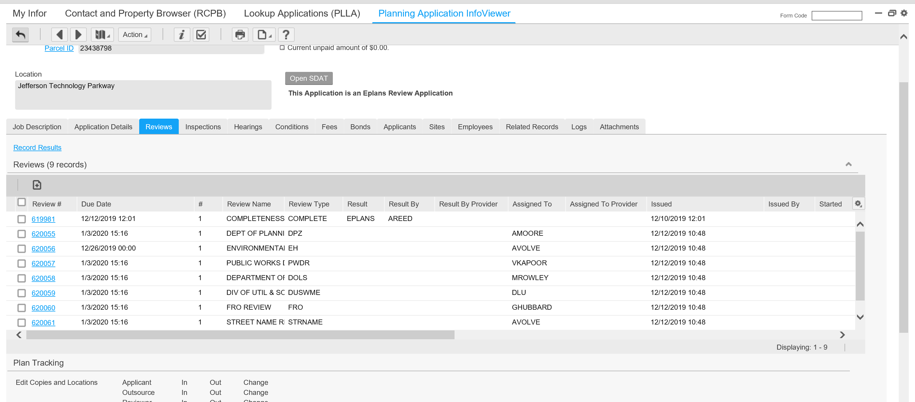Screen dimensions: 915x402
Task: Select checkbox for review 620057
Action: pyautogui.click(x=22, y=263)
